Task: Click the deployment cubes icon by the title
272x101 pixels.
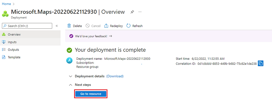Action: click(5, 13)
